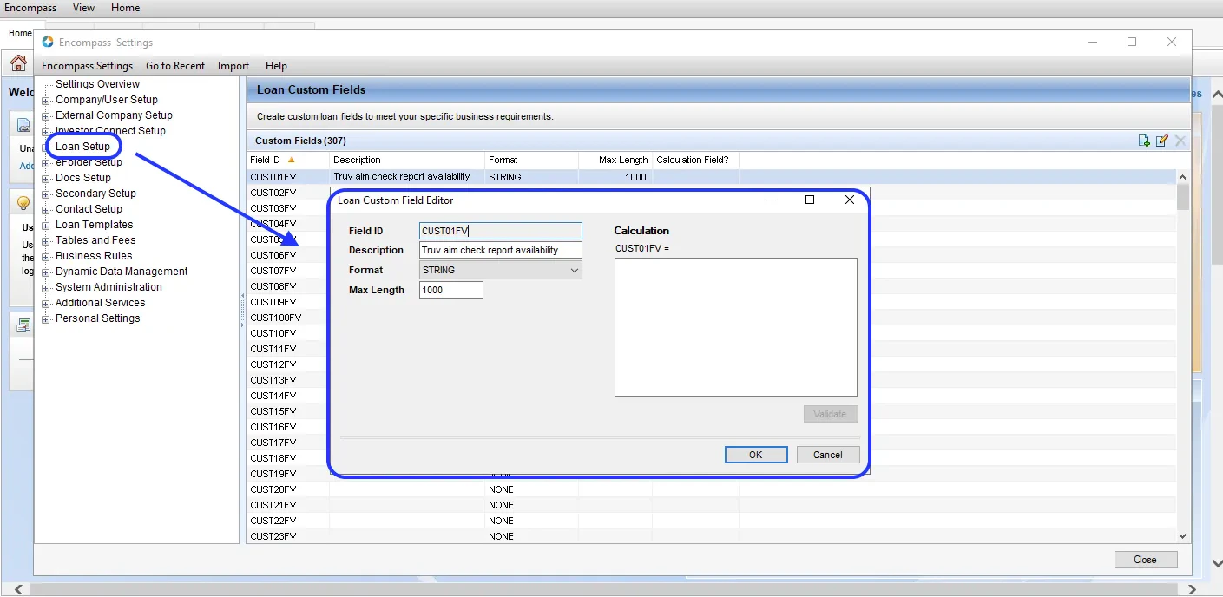Confirm changes with the OK button
This screenshot has height=597, width=1223.
(x=755, y=454)
